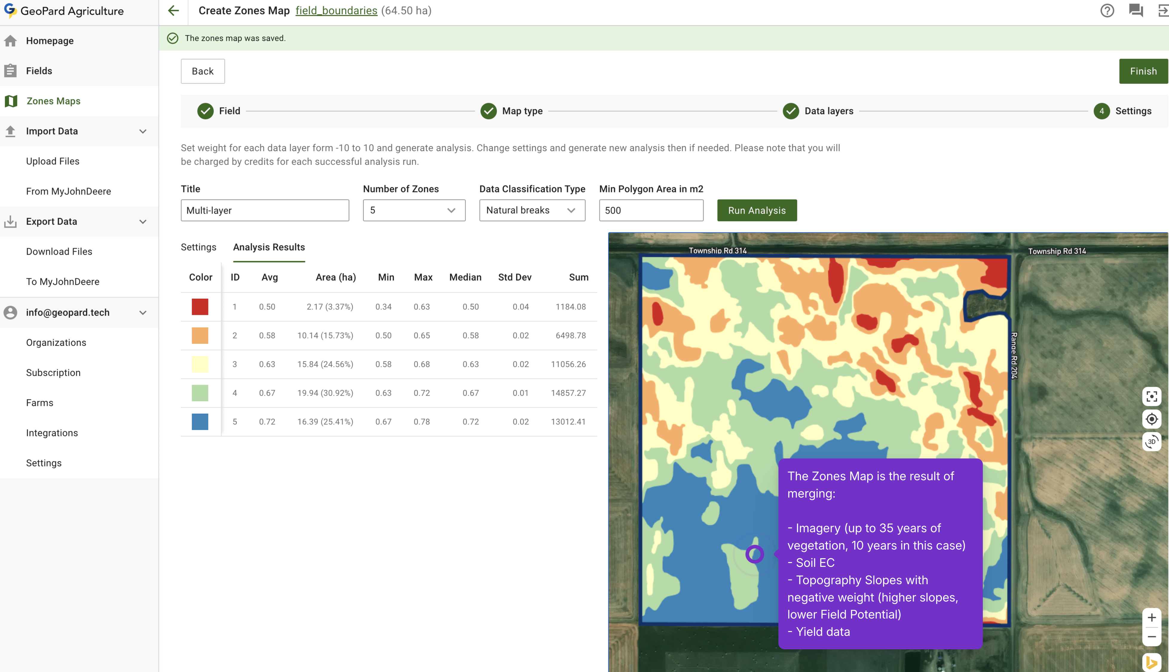Open the chat messages icon

[1135, 11]
